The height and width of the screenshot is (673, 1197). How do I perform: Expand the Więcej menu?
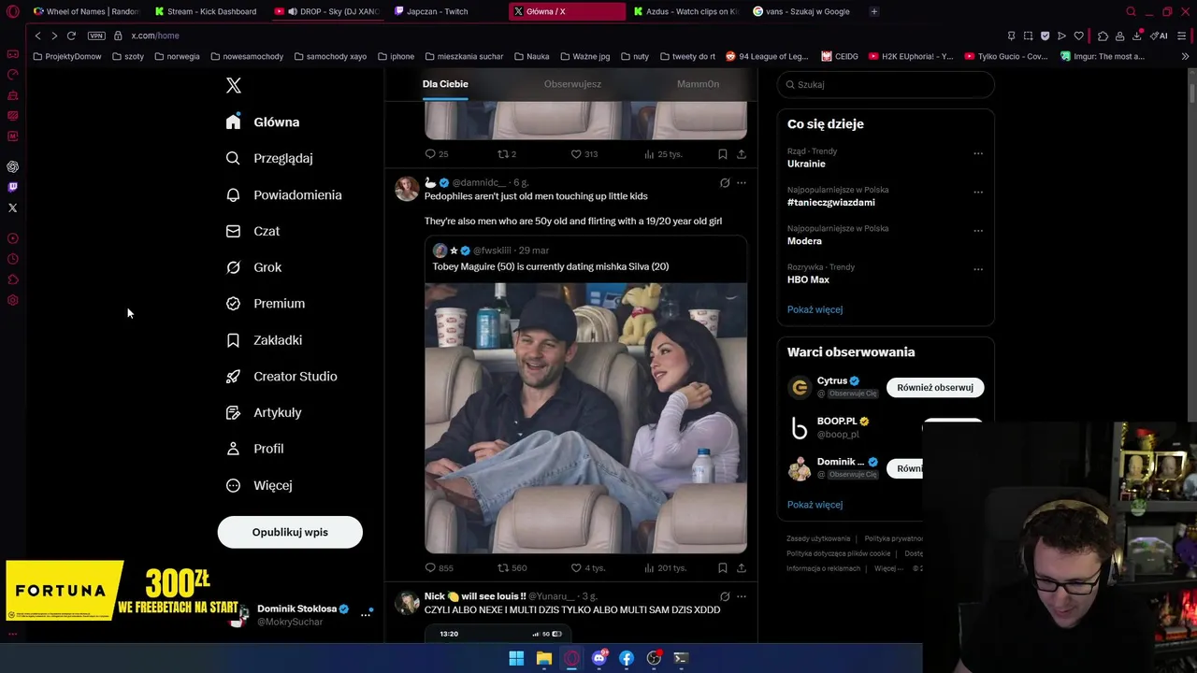(x=259, y=485)
